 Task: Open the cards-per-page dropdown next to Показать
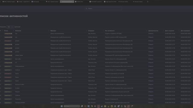pos(10,27)
